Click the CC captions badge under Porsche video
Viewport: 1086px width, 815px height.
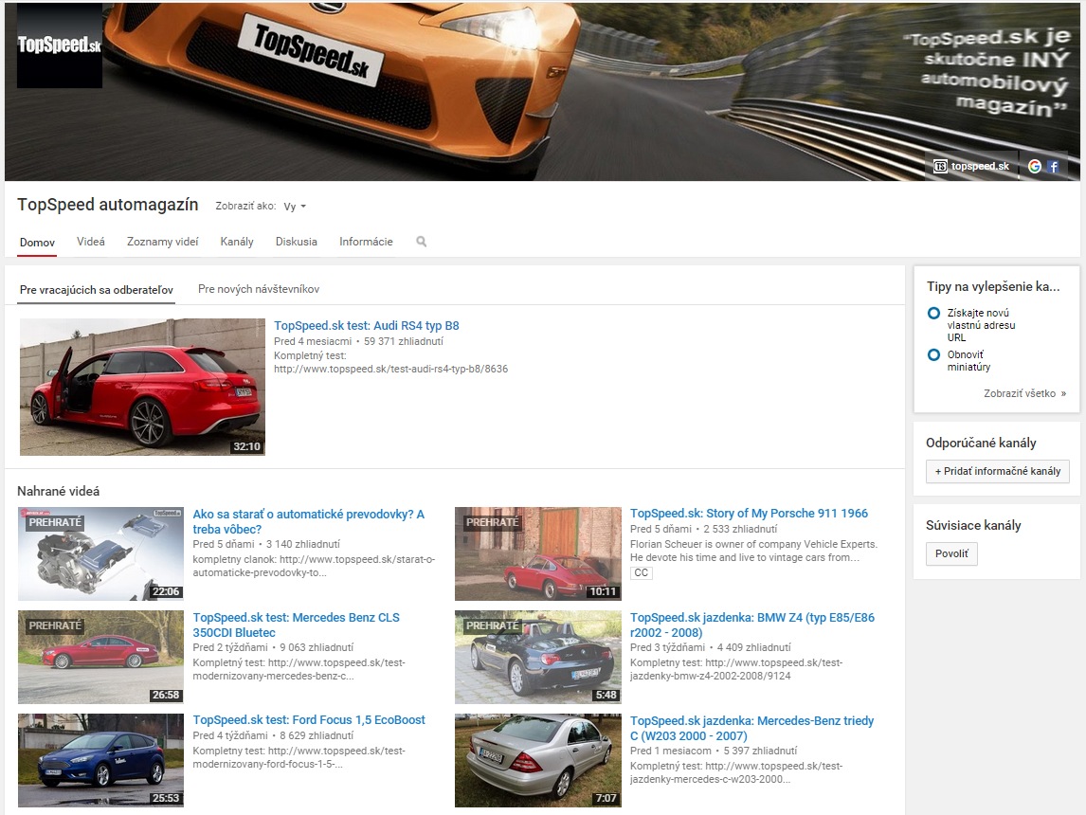(642, 572)
